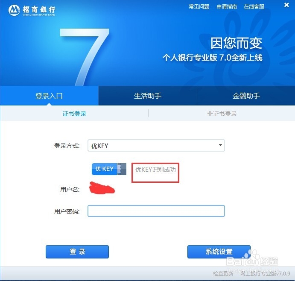Viewport: 295px width, 281px height.
Task: Select the 非证书登录 non-certificate login sub-tab
Action: point(222,114)
